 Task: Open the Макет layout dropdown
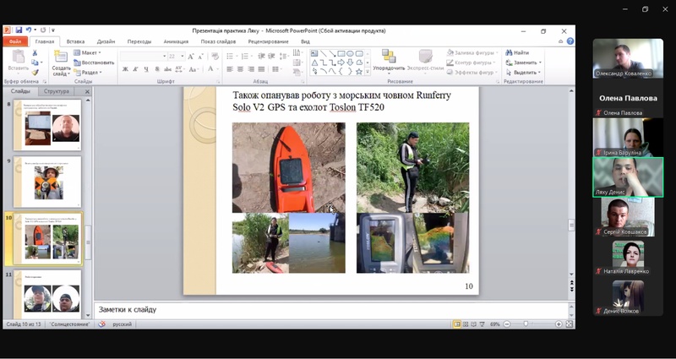coord(88,52)
